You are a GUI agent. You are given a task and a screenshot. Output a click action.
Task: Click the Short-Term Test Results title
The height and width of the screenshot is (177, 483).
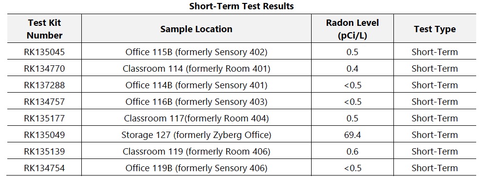(241, 6)
